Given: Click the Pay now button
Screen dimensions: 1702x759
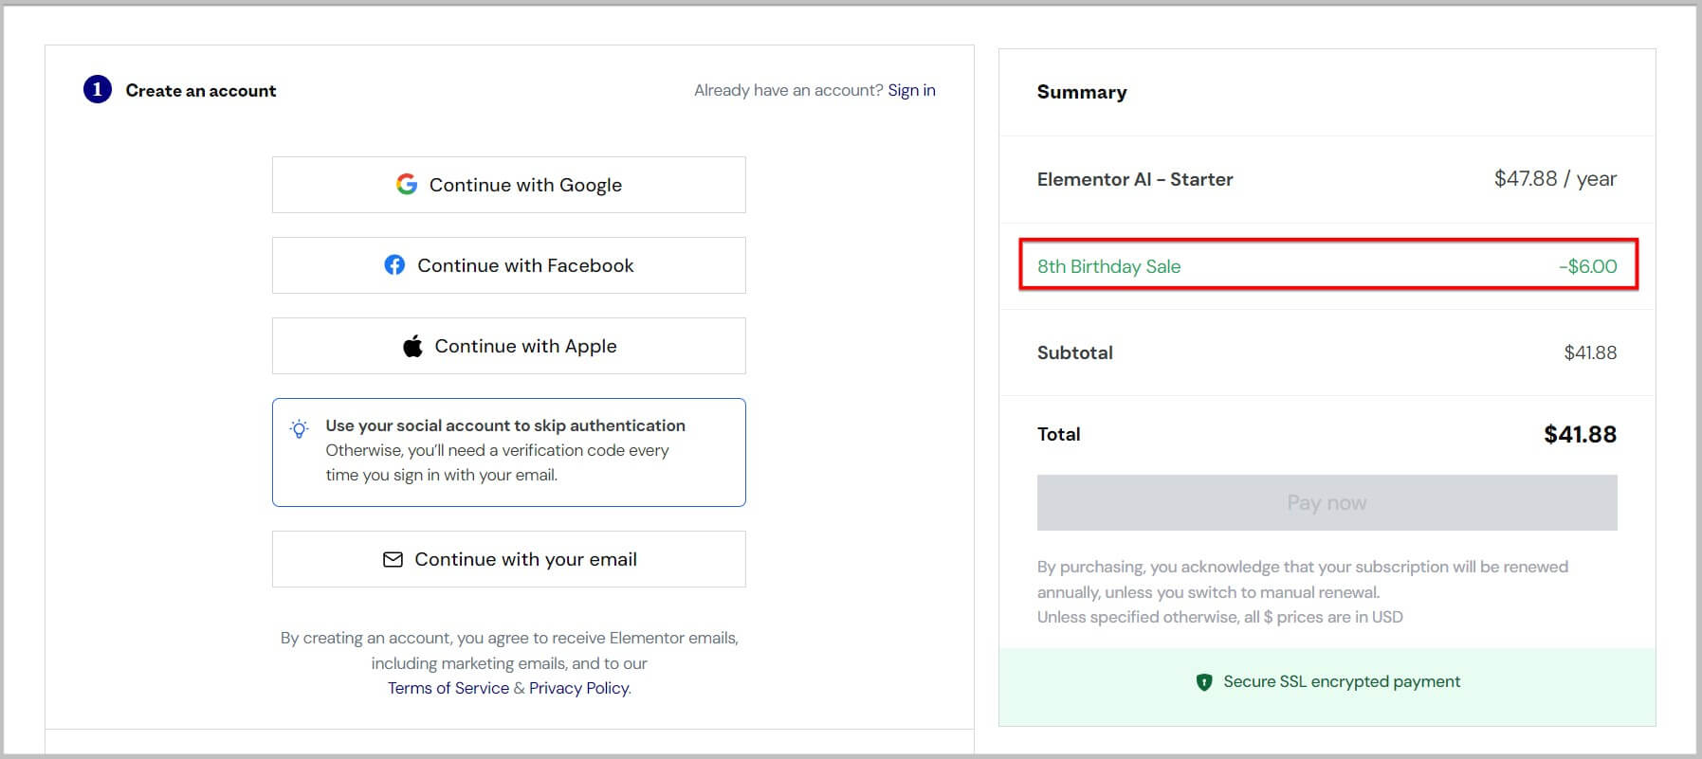Looking at the screenshot, I should (x=1327, y=502).
